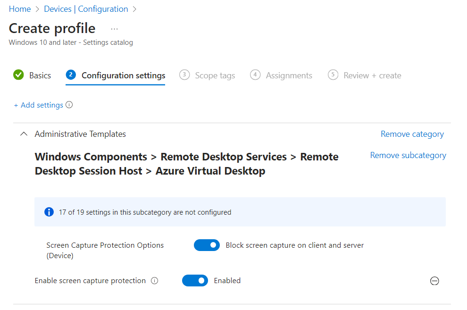Click the green checkmark Basics step icon
The image size is (467, 310).
click(x=18, y=75)
